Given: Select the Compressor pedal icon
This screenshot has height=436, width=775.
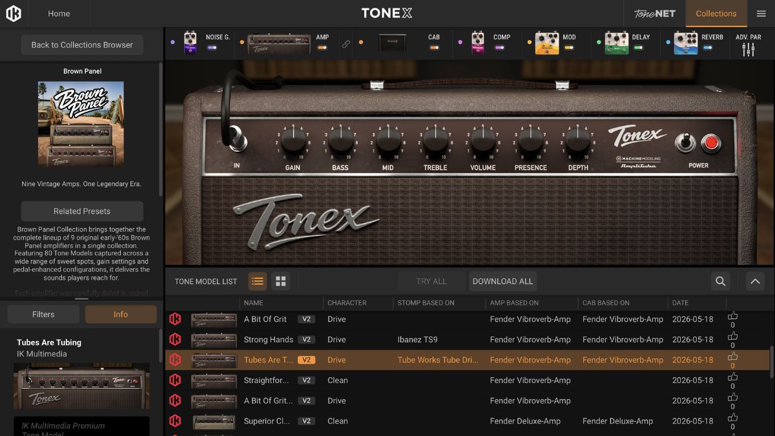Looking at the screenshot, I should click(478, 43).
